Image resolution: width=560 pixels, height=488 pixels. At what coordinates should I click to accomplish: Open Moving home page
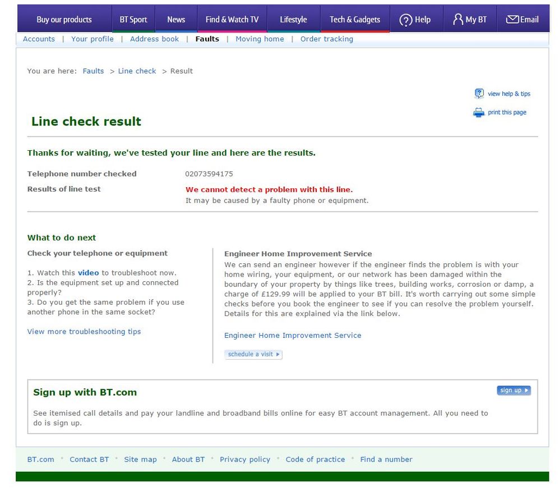(x=260, y=39)
